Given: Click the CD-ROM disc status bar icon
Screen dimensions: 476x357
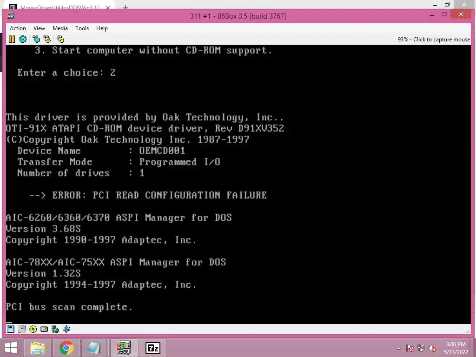Looking at the screenshot, I should tap(33, 329).
